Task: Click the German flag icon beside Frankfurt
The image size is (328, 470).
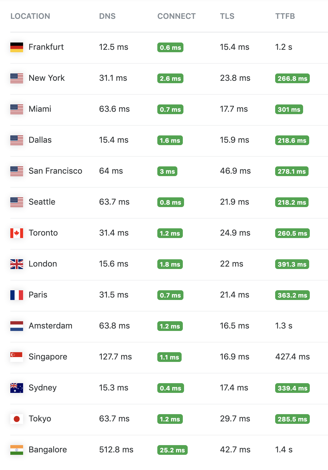Action: 17,47
